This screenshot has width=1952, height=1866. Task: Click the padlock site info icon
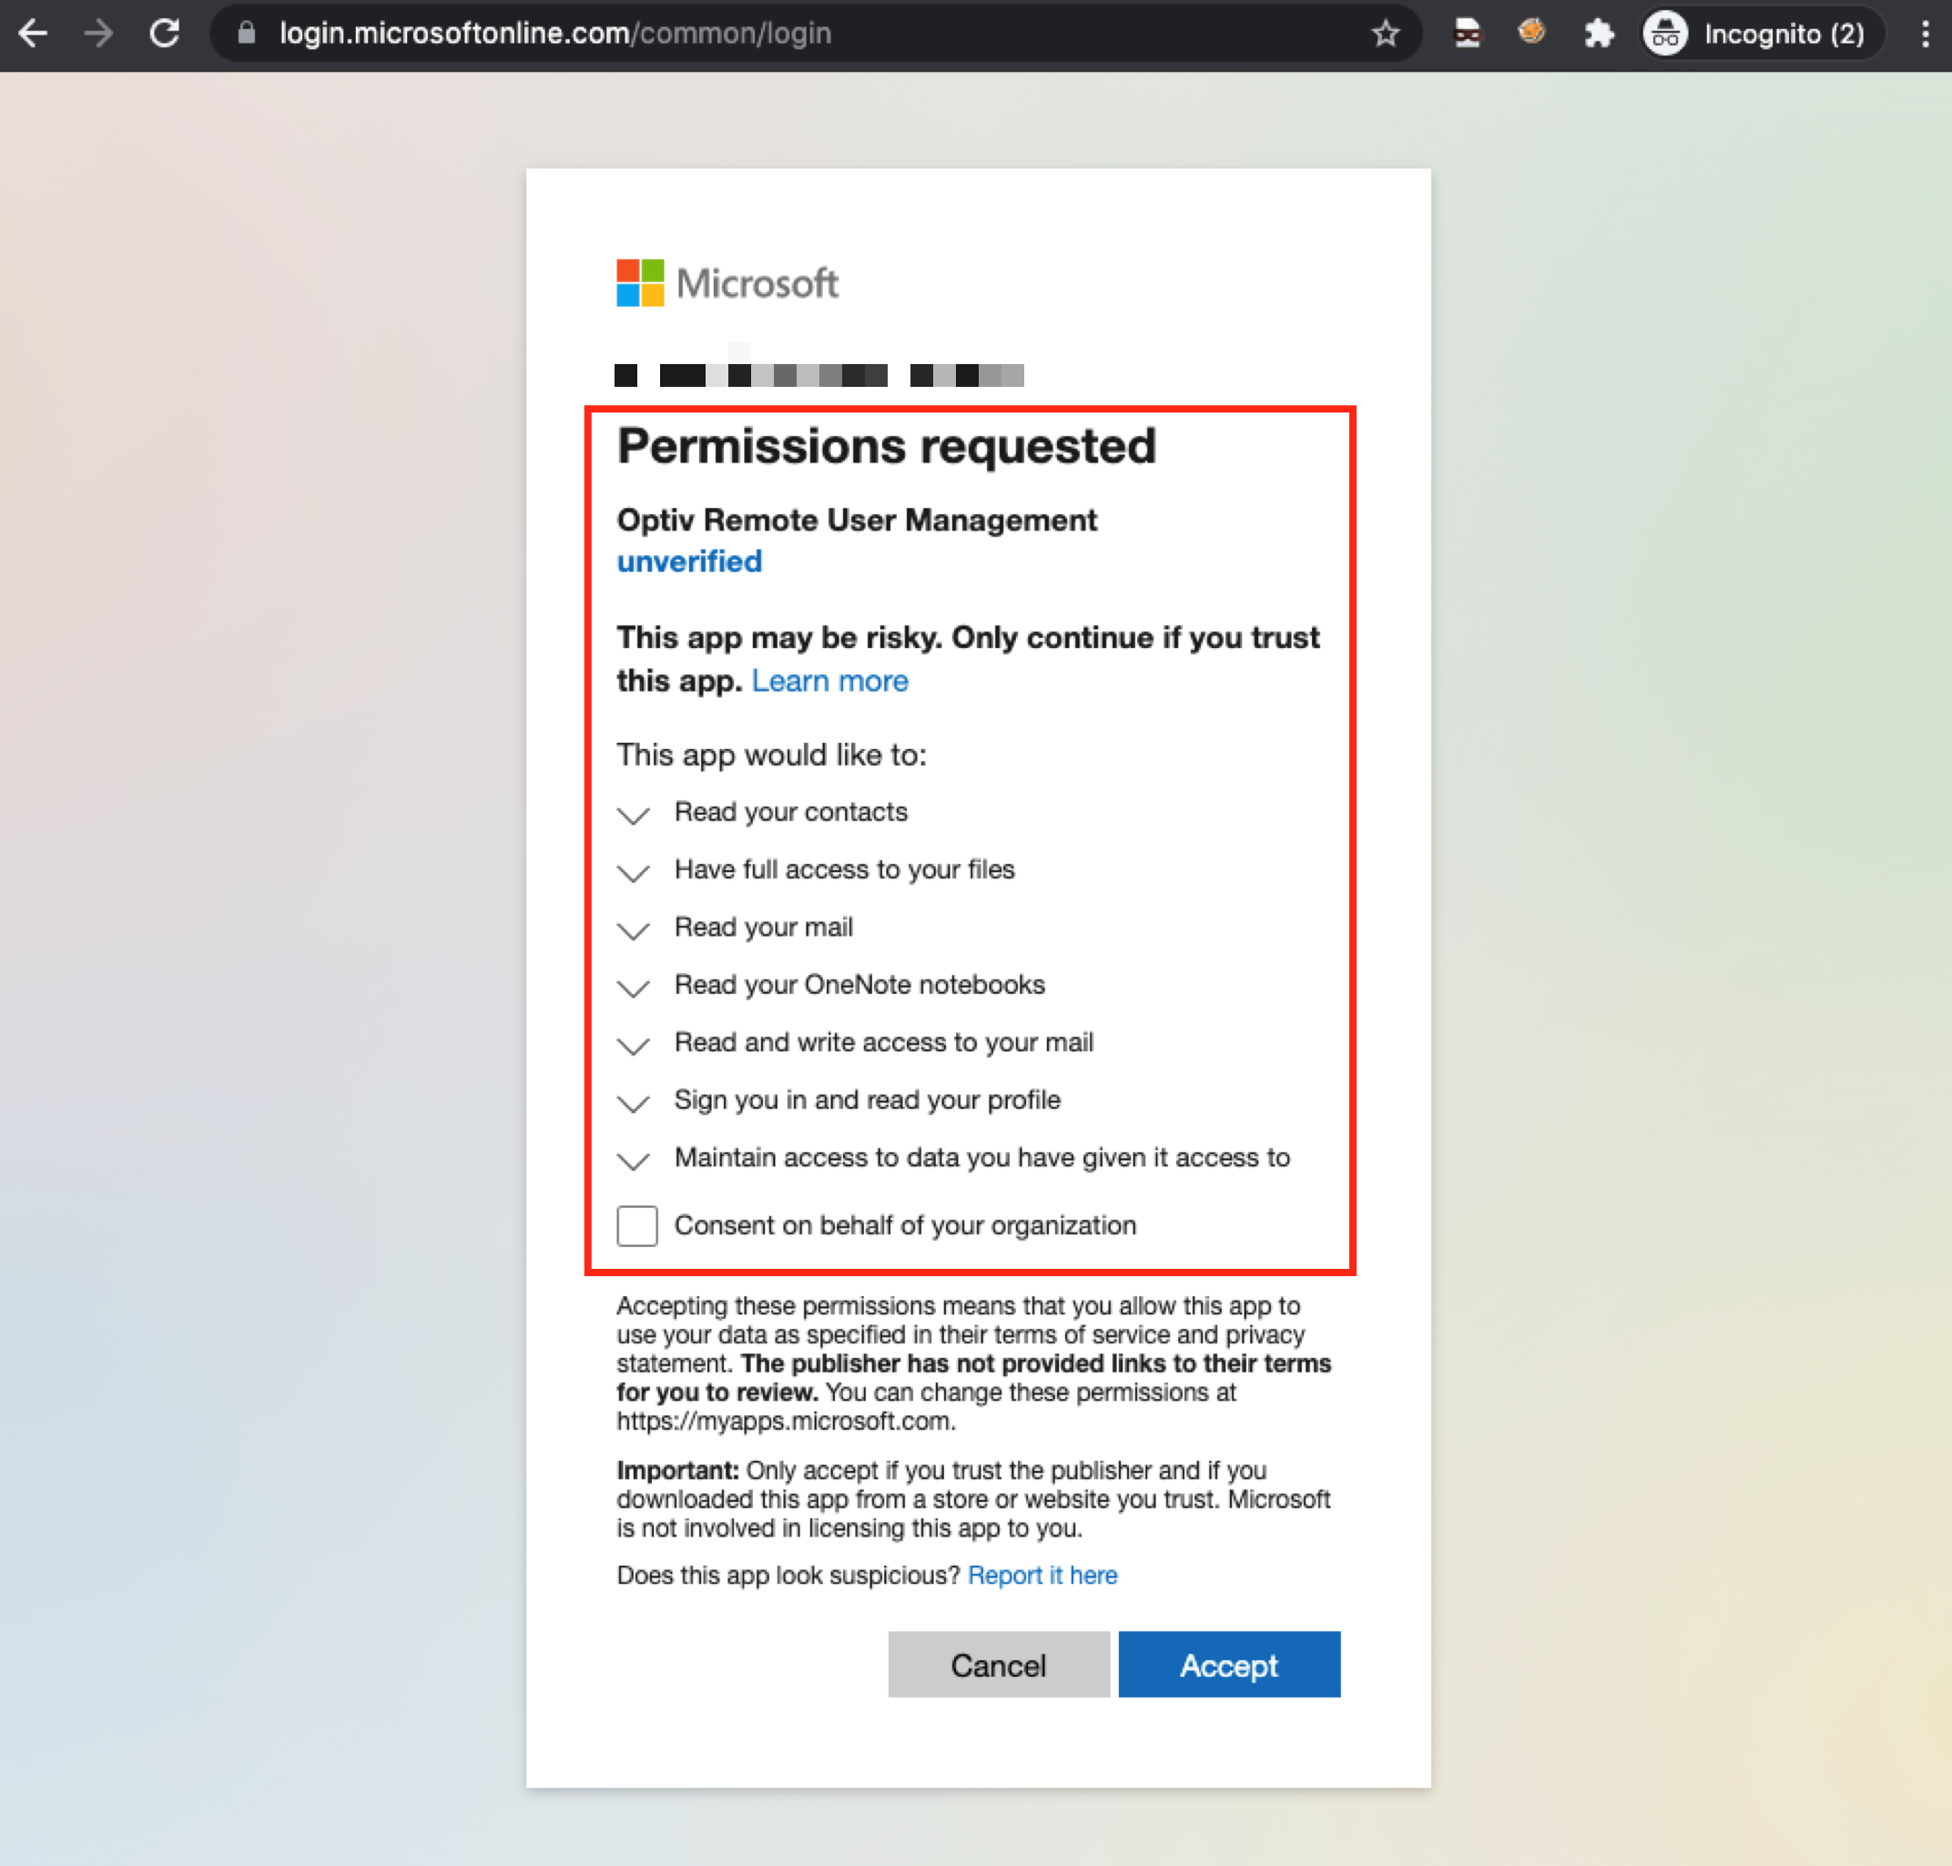[x=247, y=34]
